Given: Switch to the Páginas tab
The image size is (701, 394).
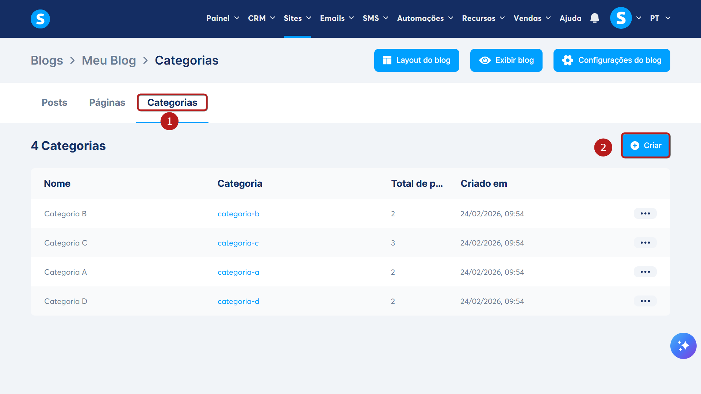Looking at the screenshot, I should coord(107,103).
